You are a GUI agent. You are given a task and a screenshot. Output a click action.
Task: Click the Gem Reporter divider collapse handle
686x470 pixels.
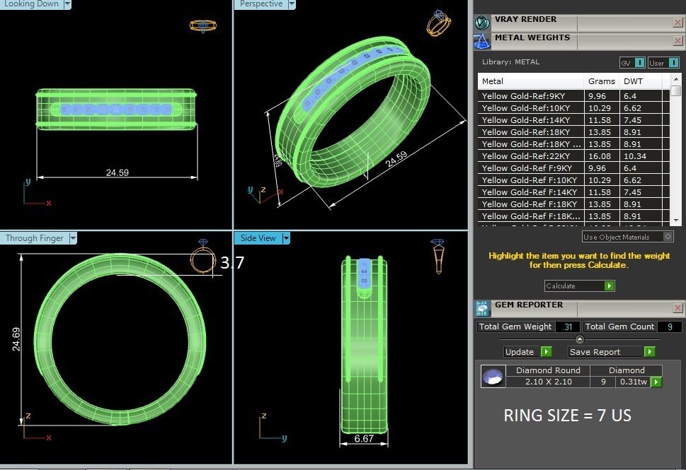580,339
